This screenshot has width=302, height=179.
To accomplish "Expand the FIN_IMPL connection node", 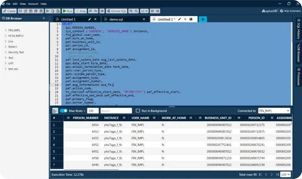I will (6, 30).
